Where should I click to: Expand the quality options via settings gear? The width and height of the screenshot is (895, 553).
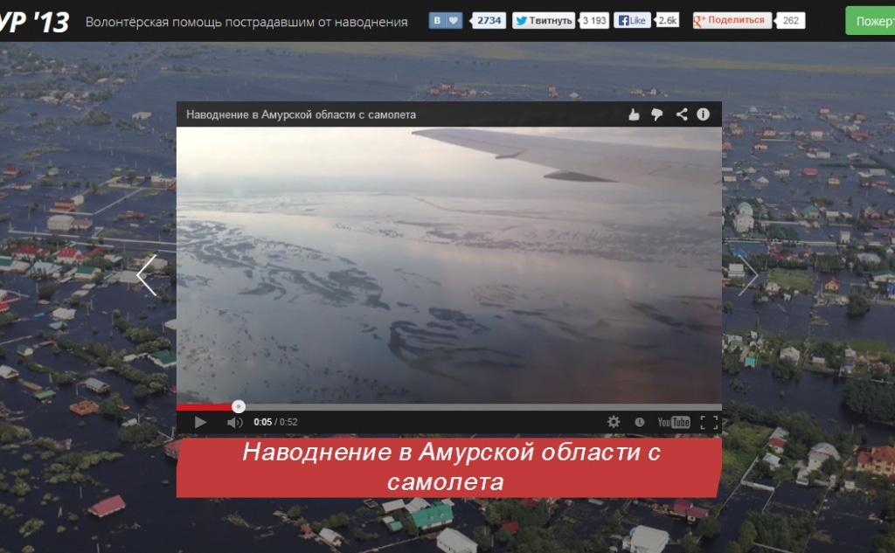pyautogui.click(x=614, y=421)
